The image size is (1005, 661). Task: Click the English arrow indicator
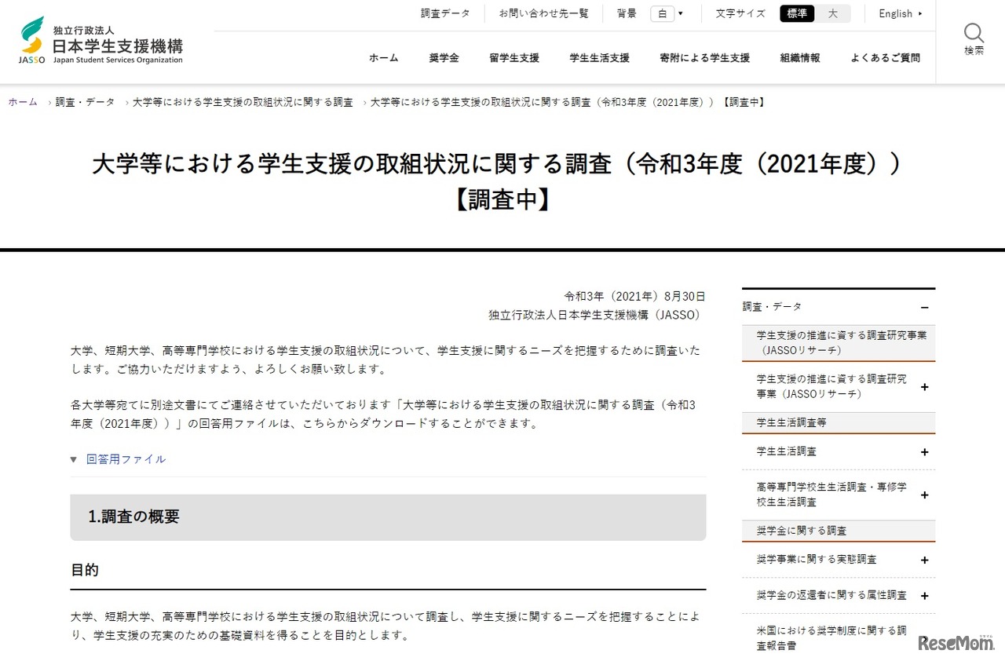tap(919, 13)
